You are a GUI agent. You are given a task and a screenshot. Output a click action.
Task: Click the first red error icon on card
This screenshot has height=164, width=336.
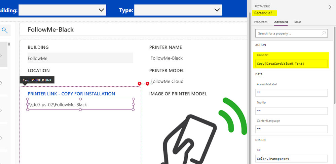coord(140,84)
